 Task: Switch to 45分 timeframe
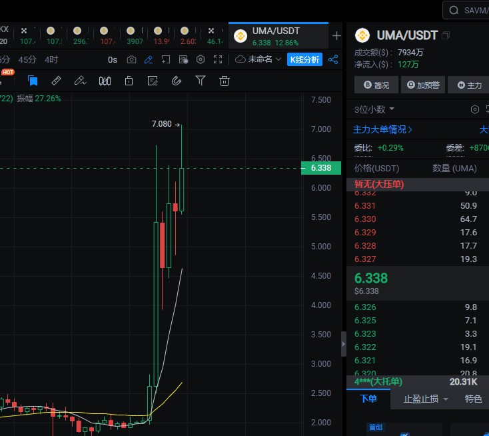(27, 59)
